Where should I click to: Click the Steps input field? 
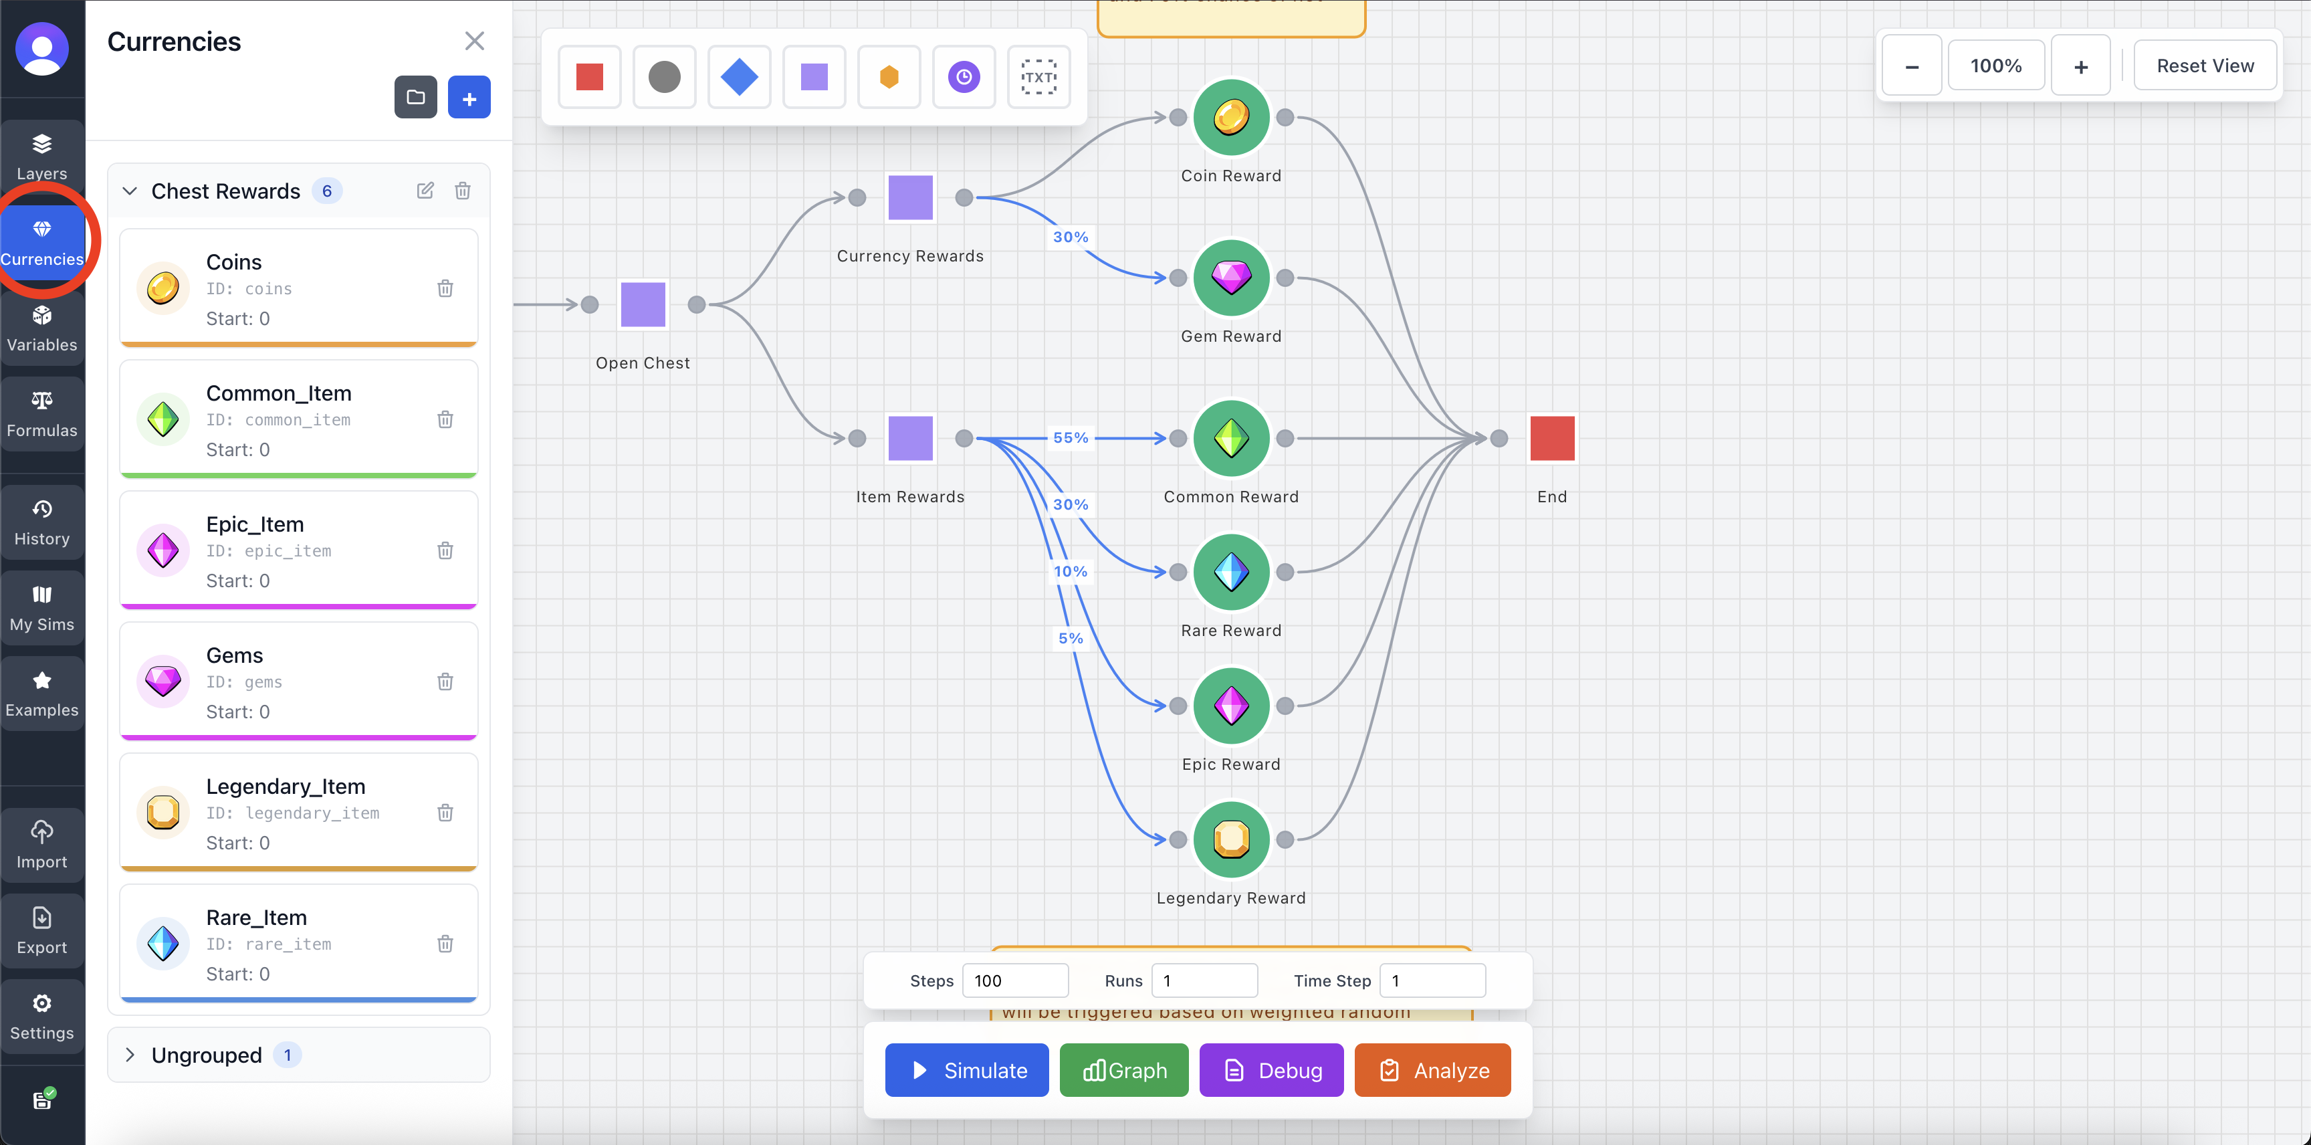click(1014, 980)
